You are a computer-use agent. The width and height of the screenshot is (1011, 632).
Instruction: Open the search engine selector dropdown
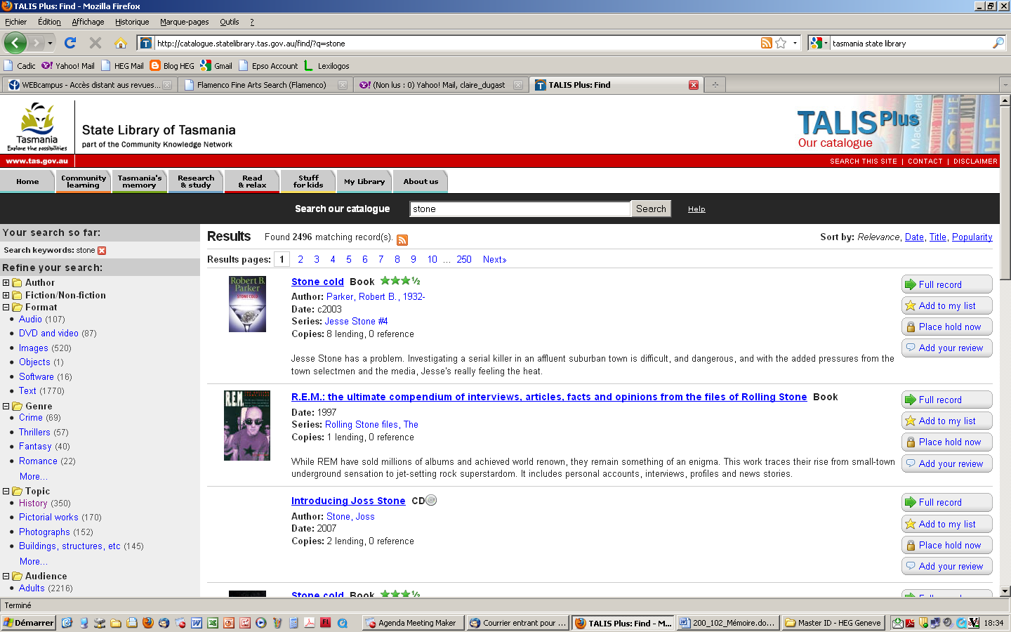point(819,43)
